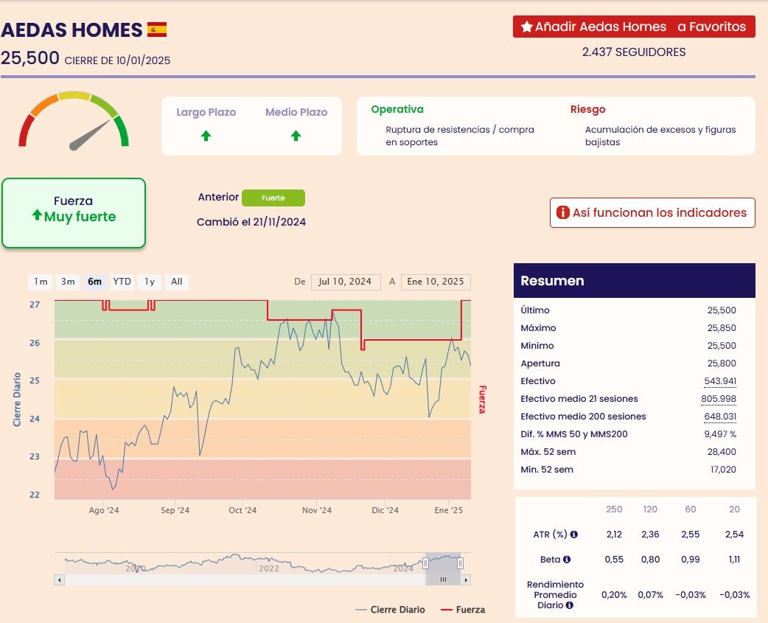
Task: Click the strength gauge dial
Action: click(x=74, y=120)
